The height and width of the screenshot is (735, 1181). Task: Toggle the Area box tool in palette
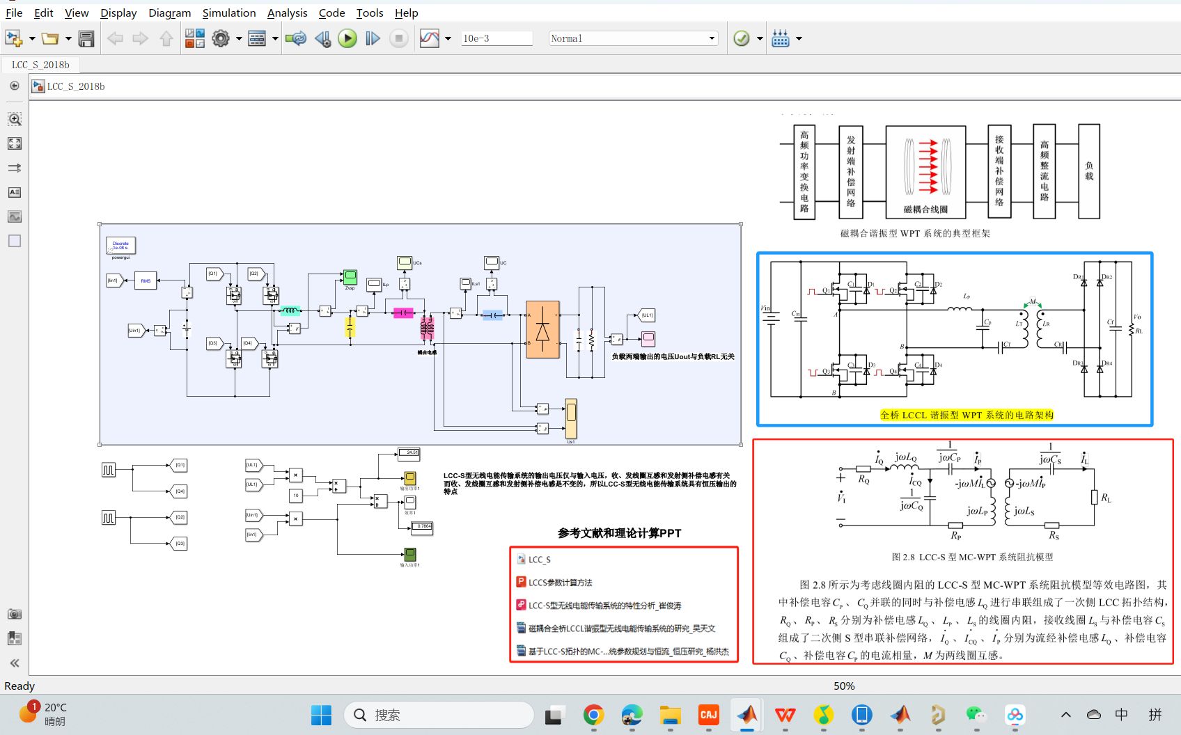click(x=14, y=241)
